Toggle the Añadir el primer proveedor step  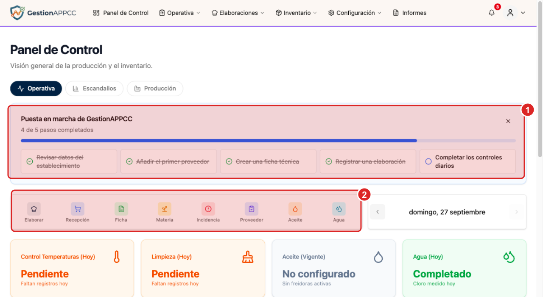[x=168, y=161]
